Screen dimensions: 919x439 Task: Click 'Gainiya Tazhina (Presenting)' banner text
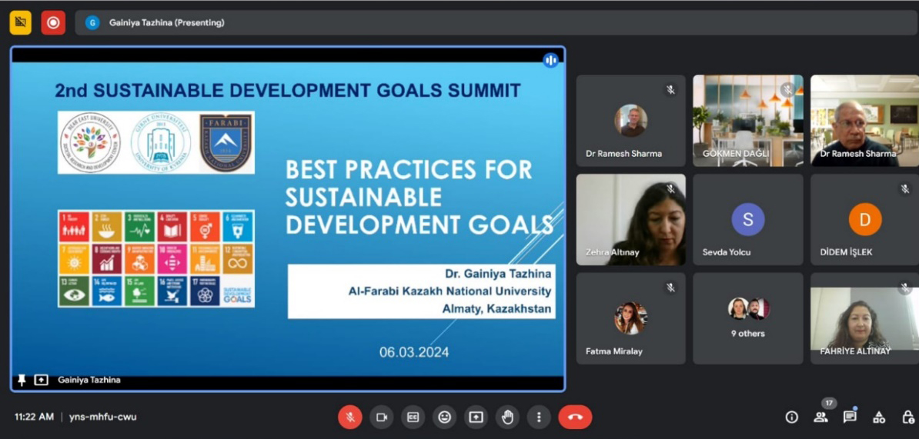coord(166,23)
